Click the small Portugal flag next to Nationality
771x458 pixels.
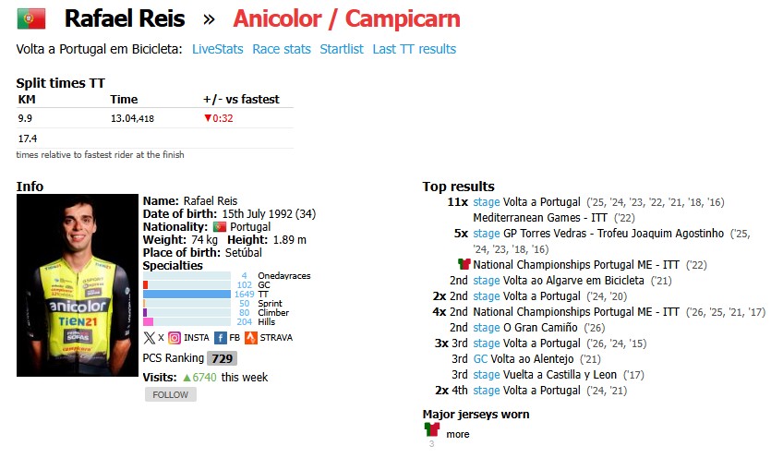tap(220, 227)
